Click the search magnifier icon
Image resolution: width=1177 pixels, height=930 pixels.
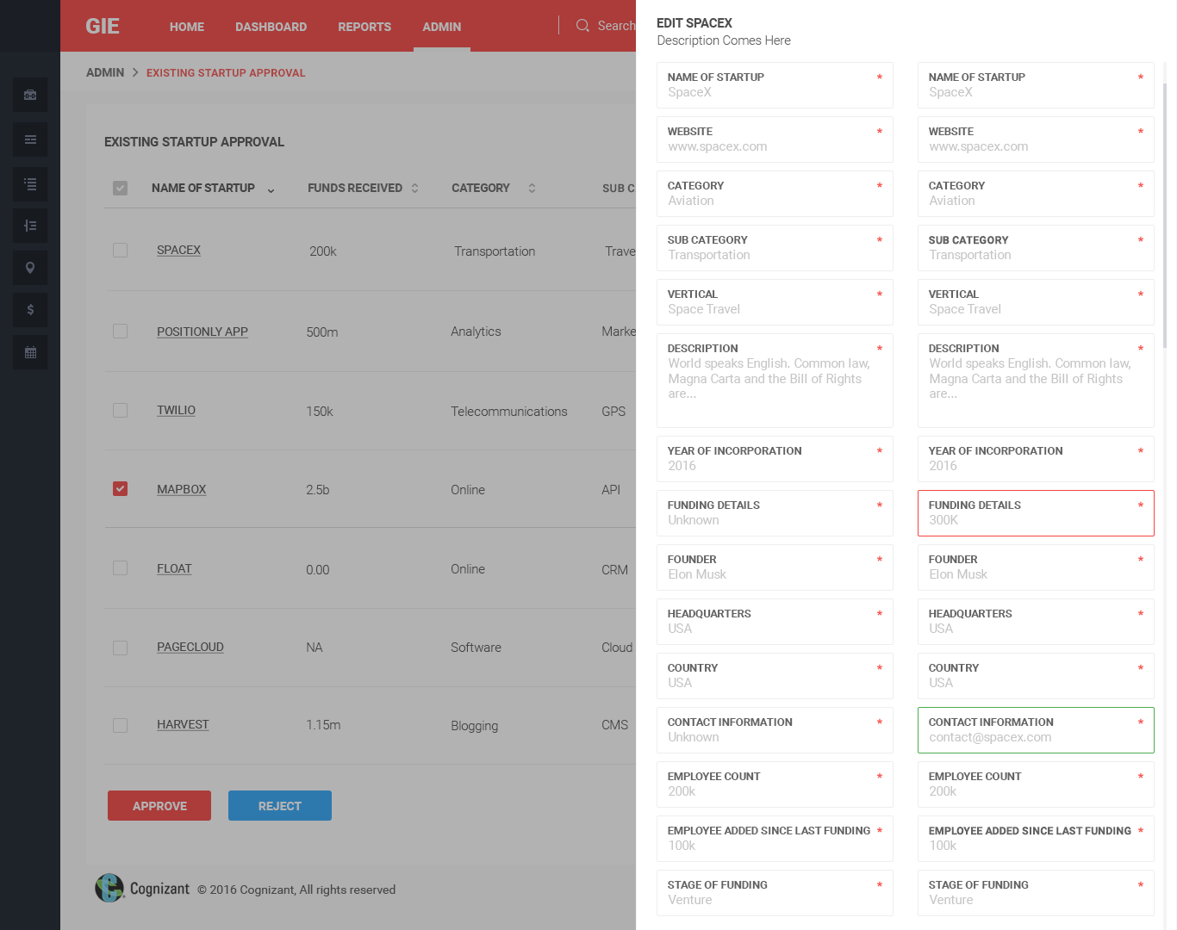click(x=582, y=26)
